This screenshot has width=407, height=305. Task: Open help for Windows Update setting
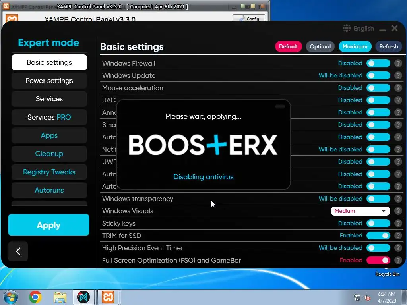click(x=398, y=75)
